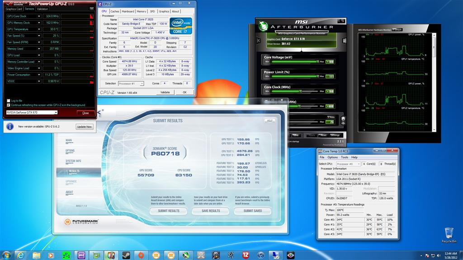Screen dimensions: 463x260
Task: Open the NVIDIA GeForce GTX 670 dropdown
Action: point(32,112)
